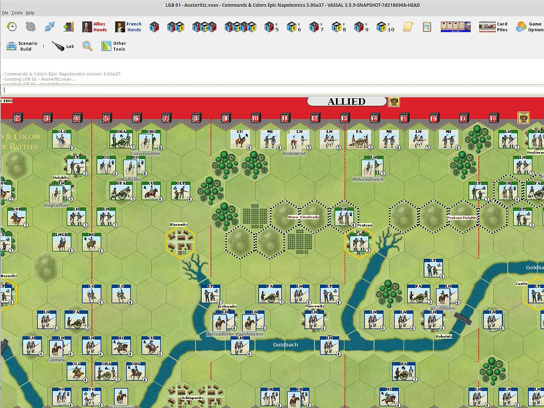This screenshot has height=408, width=544.
Task: Click the ALLIED banner at the board top
Action: (x=346, y=101)
